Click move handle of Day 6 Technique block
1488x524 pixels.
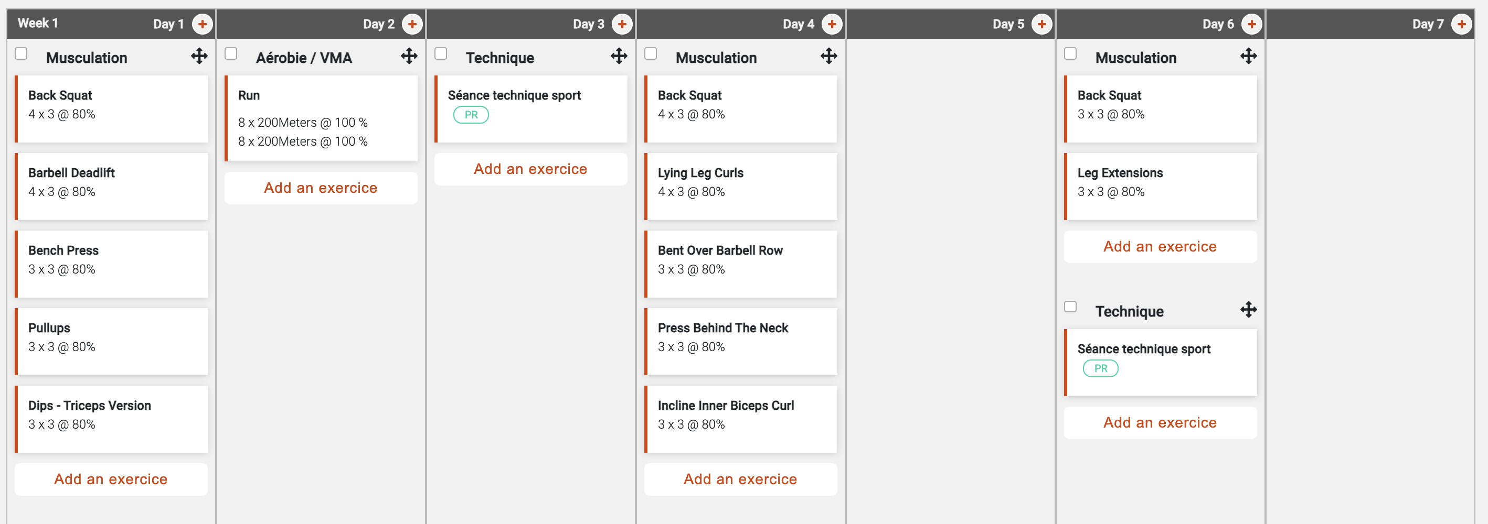[1248, 309]
